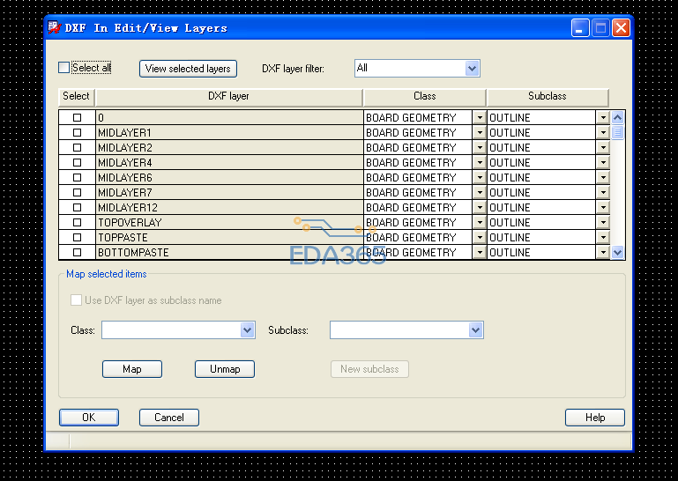Open Help for this dialog

coord(595,418)
